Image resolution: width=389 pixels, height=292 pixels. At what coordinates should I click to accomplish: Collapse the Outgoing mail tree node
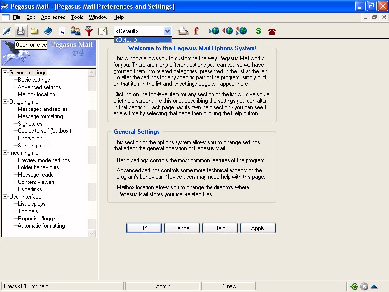pyautogui.click(x=5, y=102)
